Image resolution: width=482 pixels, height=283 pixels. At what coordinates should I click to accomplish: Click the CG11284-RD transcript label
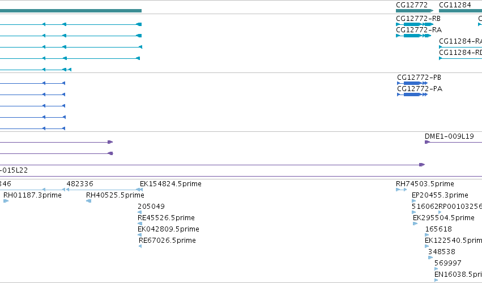tap(460, 53)
